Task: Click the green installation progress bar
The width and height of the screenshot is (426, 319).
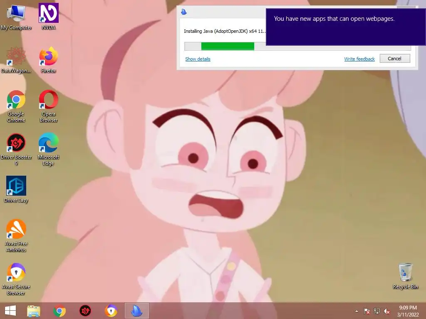Action: coord(228,46)
